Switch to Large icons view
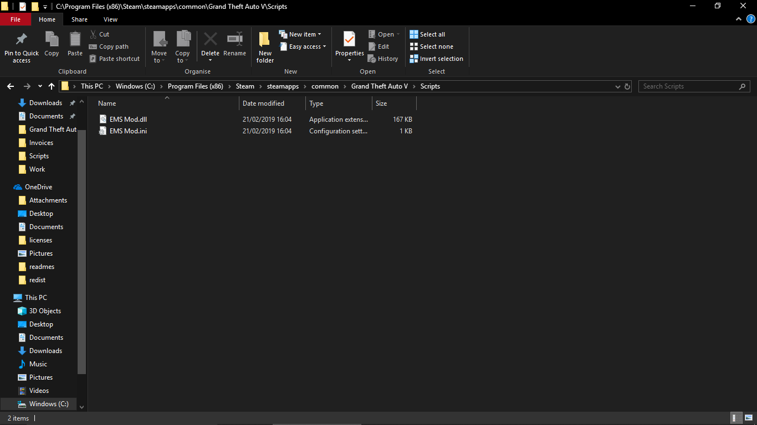757x425 pixels. [749, 418]
